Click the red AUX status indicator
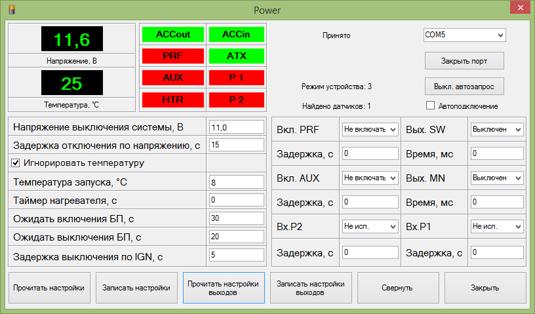 tap(173, 78)
